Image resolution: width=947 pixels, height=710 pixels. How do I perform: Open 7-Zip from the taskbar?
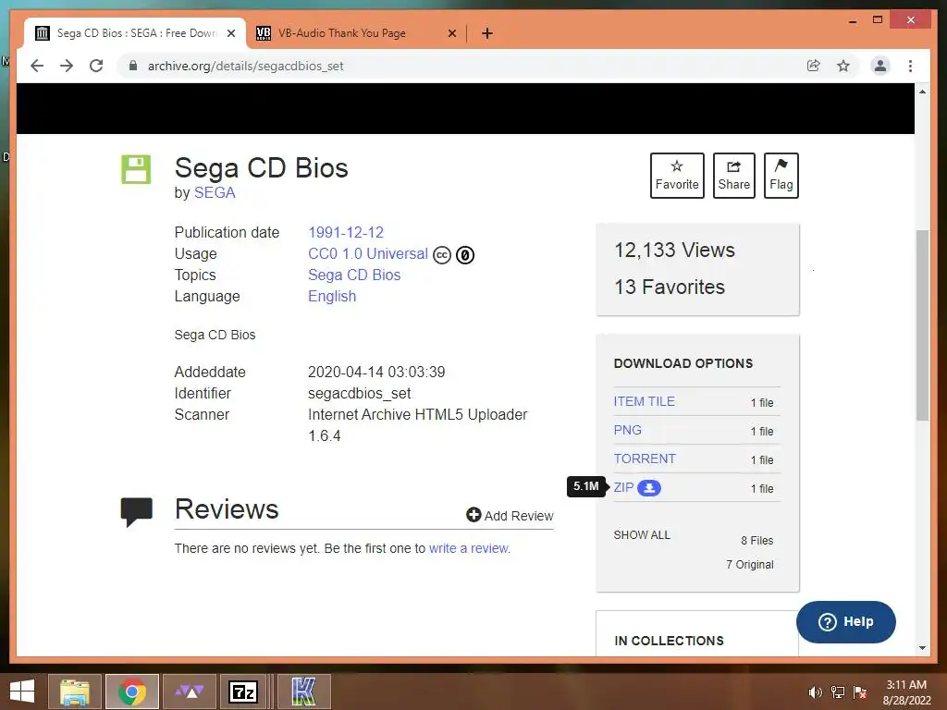point(243,692)
